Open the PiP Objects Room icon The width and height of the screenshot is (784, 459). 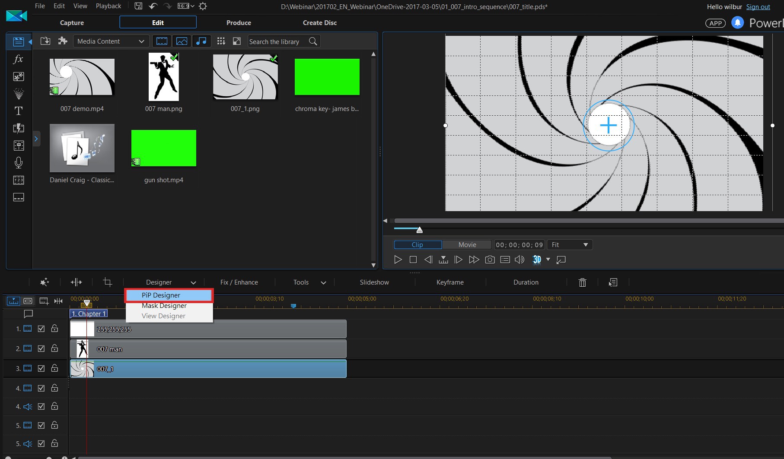click(18, 76)
